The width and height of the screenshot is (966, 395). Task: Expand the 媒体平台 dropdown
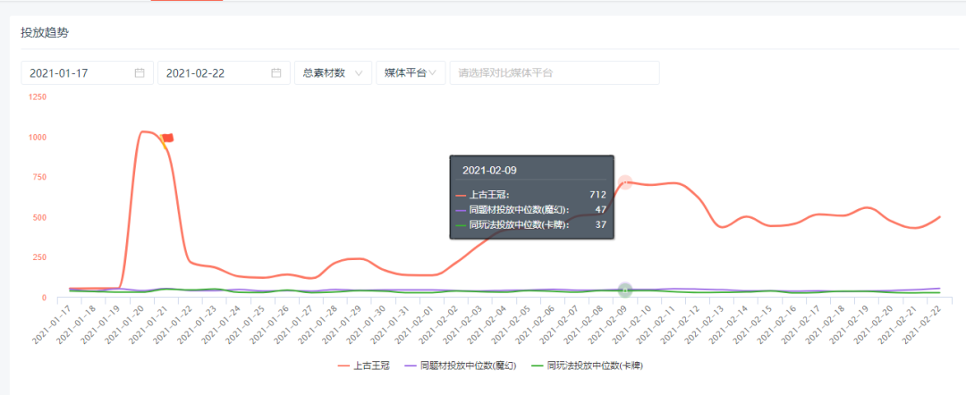[x=410, y=73]
